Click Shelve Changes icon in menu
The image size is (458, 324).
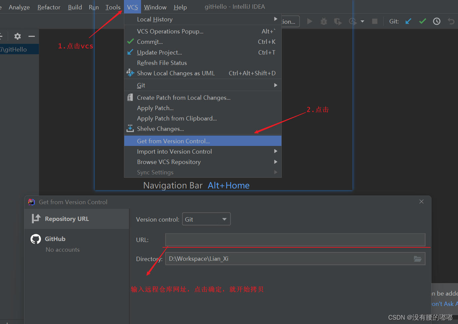[x=130, y=128]
